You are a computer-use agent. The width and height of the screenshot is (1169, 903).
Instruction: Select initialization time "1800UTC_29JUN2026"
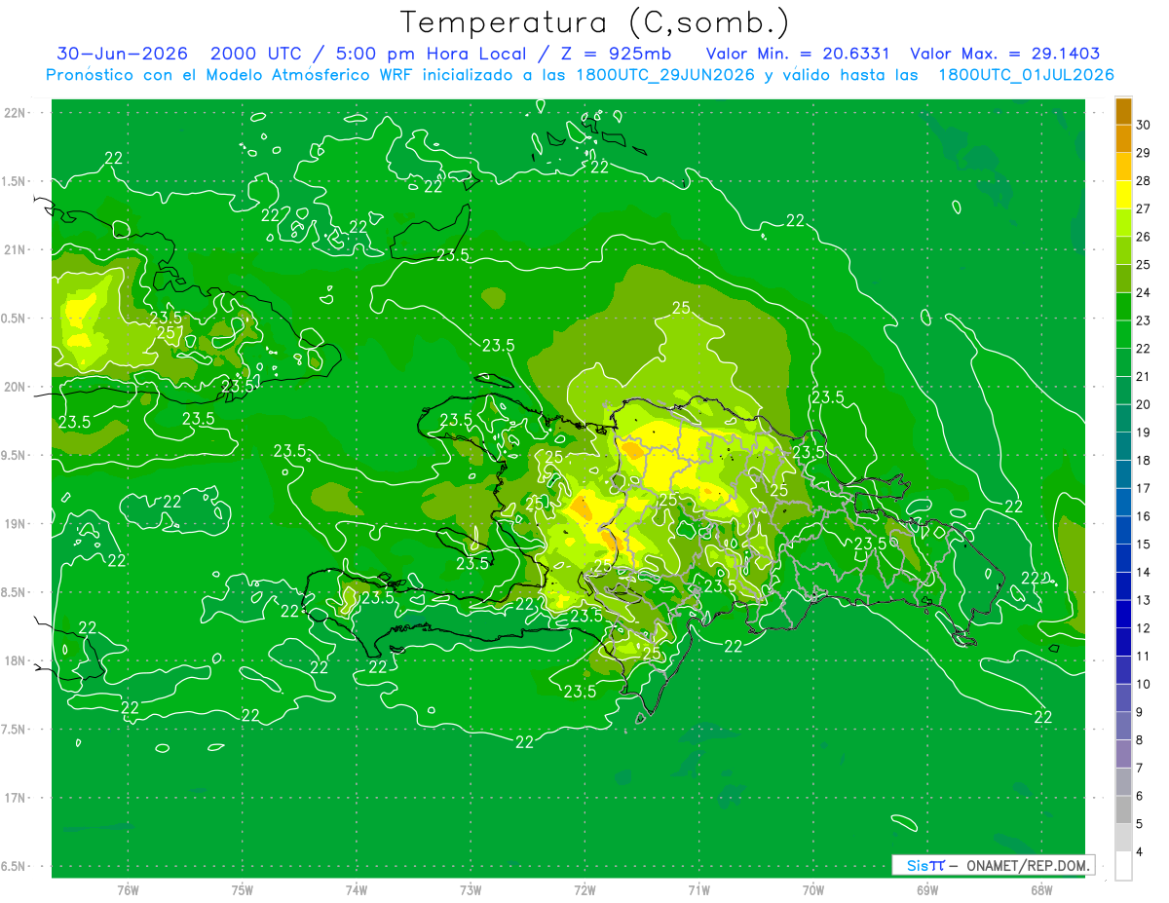pos(664,75)
